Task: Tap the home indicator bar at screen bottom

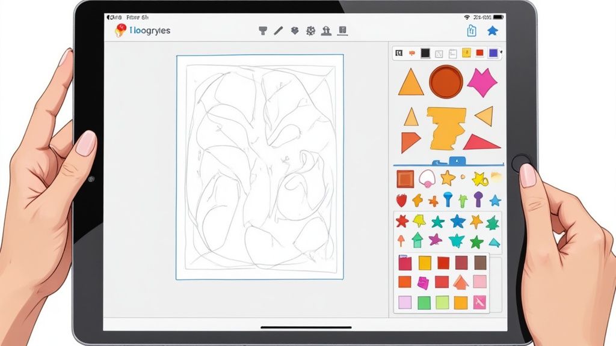Action: click(x=306, y=327)
